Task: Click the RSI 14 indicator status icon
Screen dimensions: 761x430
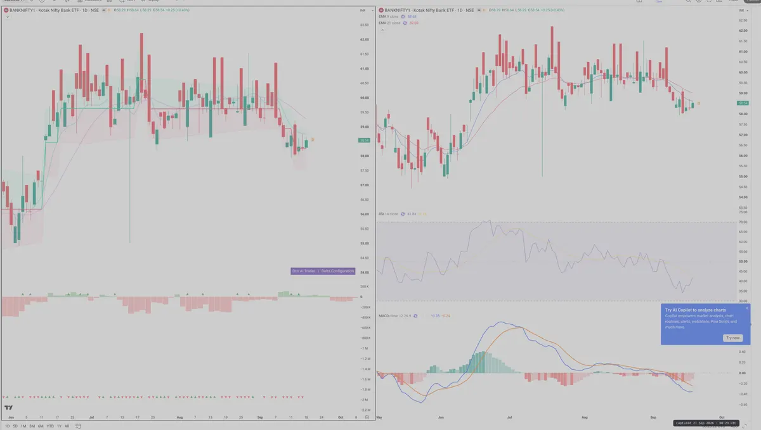Action: (x=403, y=214)
